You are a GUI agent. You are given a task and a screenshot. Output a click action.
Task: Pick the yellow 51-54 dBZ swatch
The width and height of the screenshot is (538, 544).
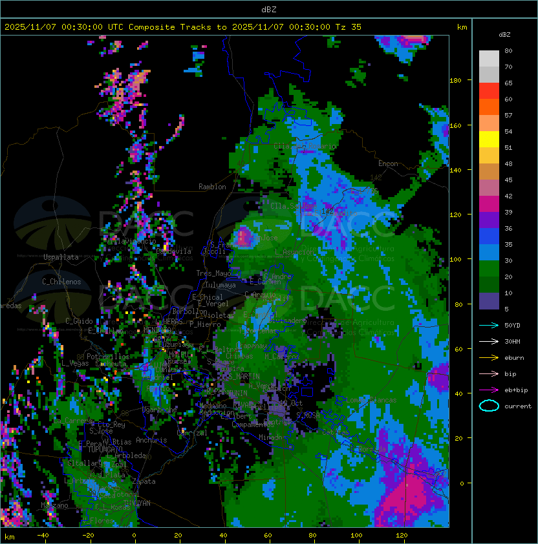489,140
